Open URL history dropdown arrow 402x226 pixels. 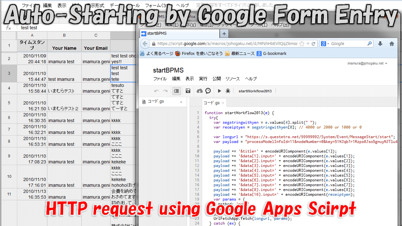coord(308,44)
